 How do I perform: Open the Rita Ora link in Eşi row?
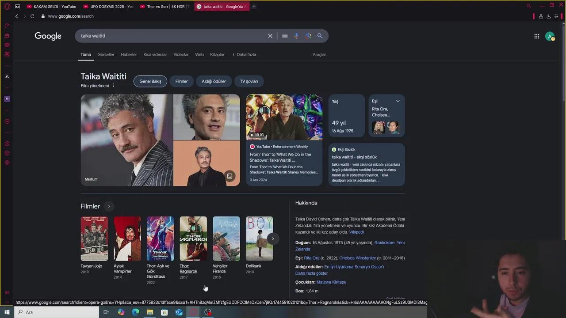click(x=312, y=258)
